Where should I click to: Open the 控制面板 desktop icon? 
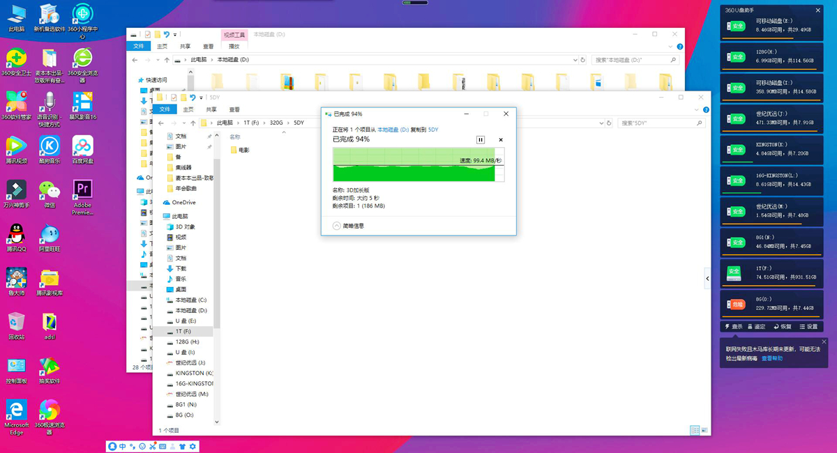[x=16, y=370]
